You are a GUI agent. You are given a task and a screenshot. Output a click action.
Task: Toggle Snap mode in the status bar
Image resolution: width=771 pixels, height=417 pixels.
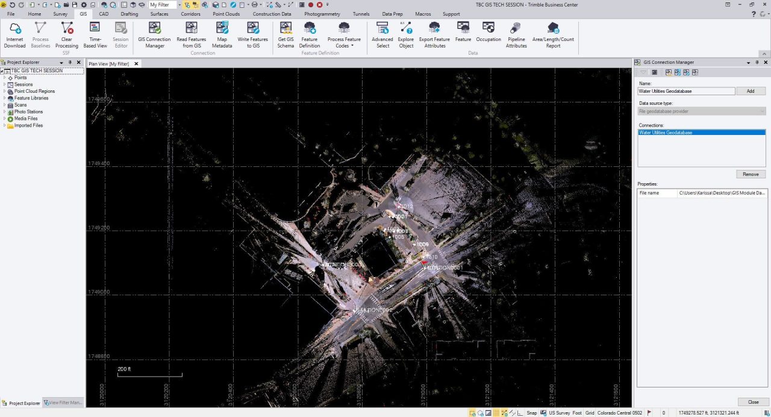532,413
